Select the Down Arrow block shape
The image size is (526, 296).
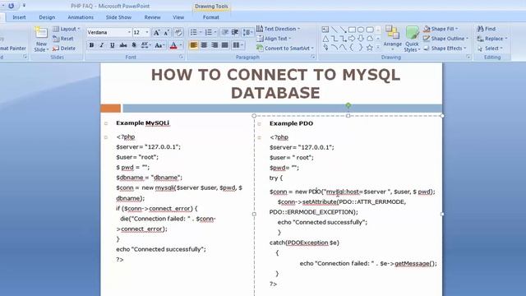tap(361, 39)
